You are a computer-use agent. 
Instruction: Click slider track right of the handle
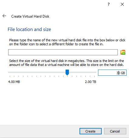pos(83,72)
